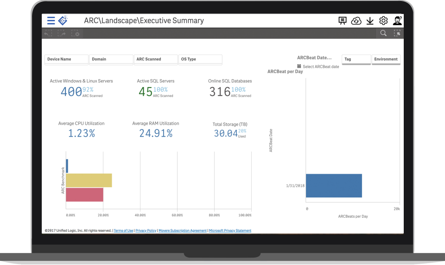
Task: Open the presentation board icon
Action: (343, 21)
